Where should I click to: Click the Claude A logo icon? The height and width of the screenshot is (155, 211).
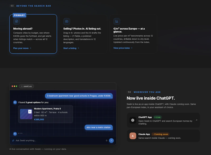pos(133,136)
